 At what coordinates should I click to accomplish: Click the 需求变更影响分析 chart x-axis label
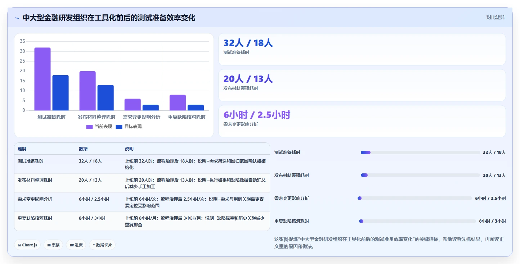(142, 117)
